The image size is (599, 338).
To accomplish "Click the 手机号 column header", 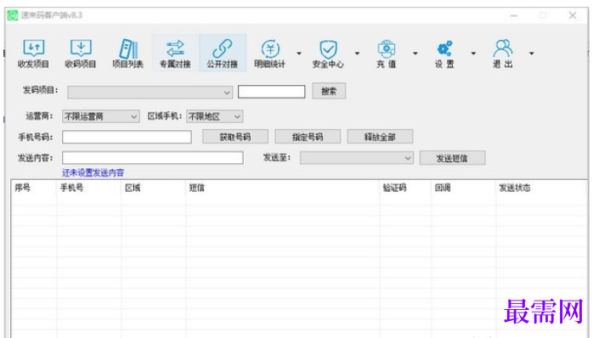I will pos(88,188).
